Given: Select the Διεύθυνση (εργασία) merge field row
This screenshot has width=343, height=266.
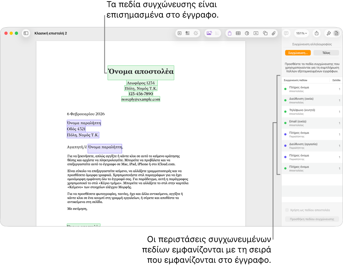Looking at the screenshot, I should tap(312, 146).
